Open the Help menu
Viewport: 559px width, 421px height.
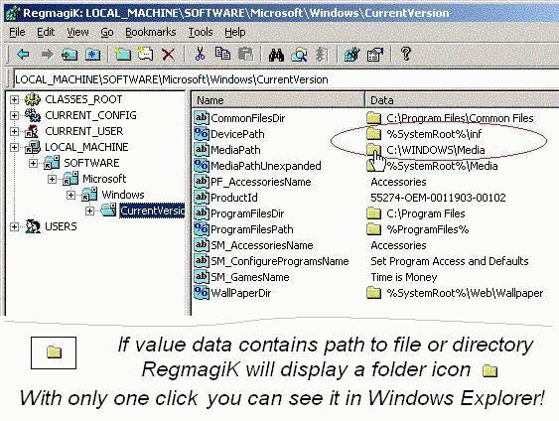point(235,32)
